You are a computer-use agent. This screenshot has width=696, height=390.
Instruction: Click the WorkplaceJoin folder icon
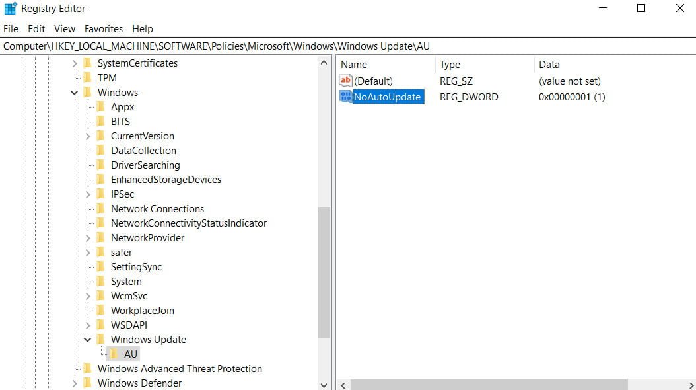coord(101,311)
